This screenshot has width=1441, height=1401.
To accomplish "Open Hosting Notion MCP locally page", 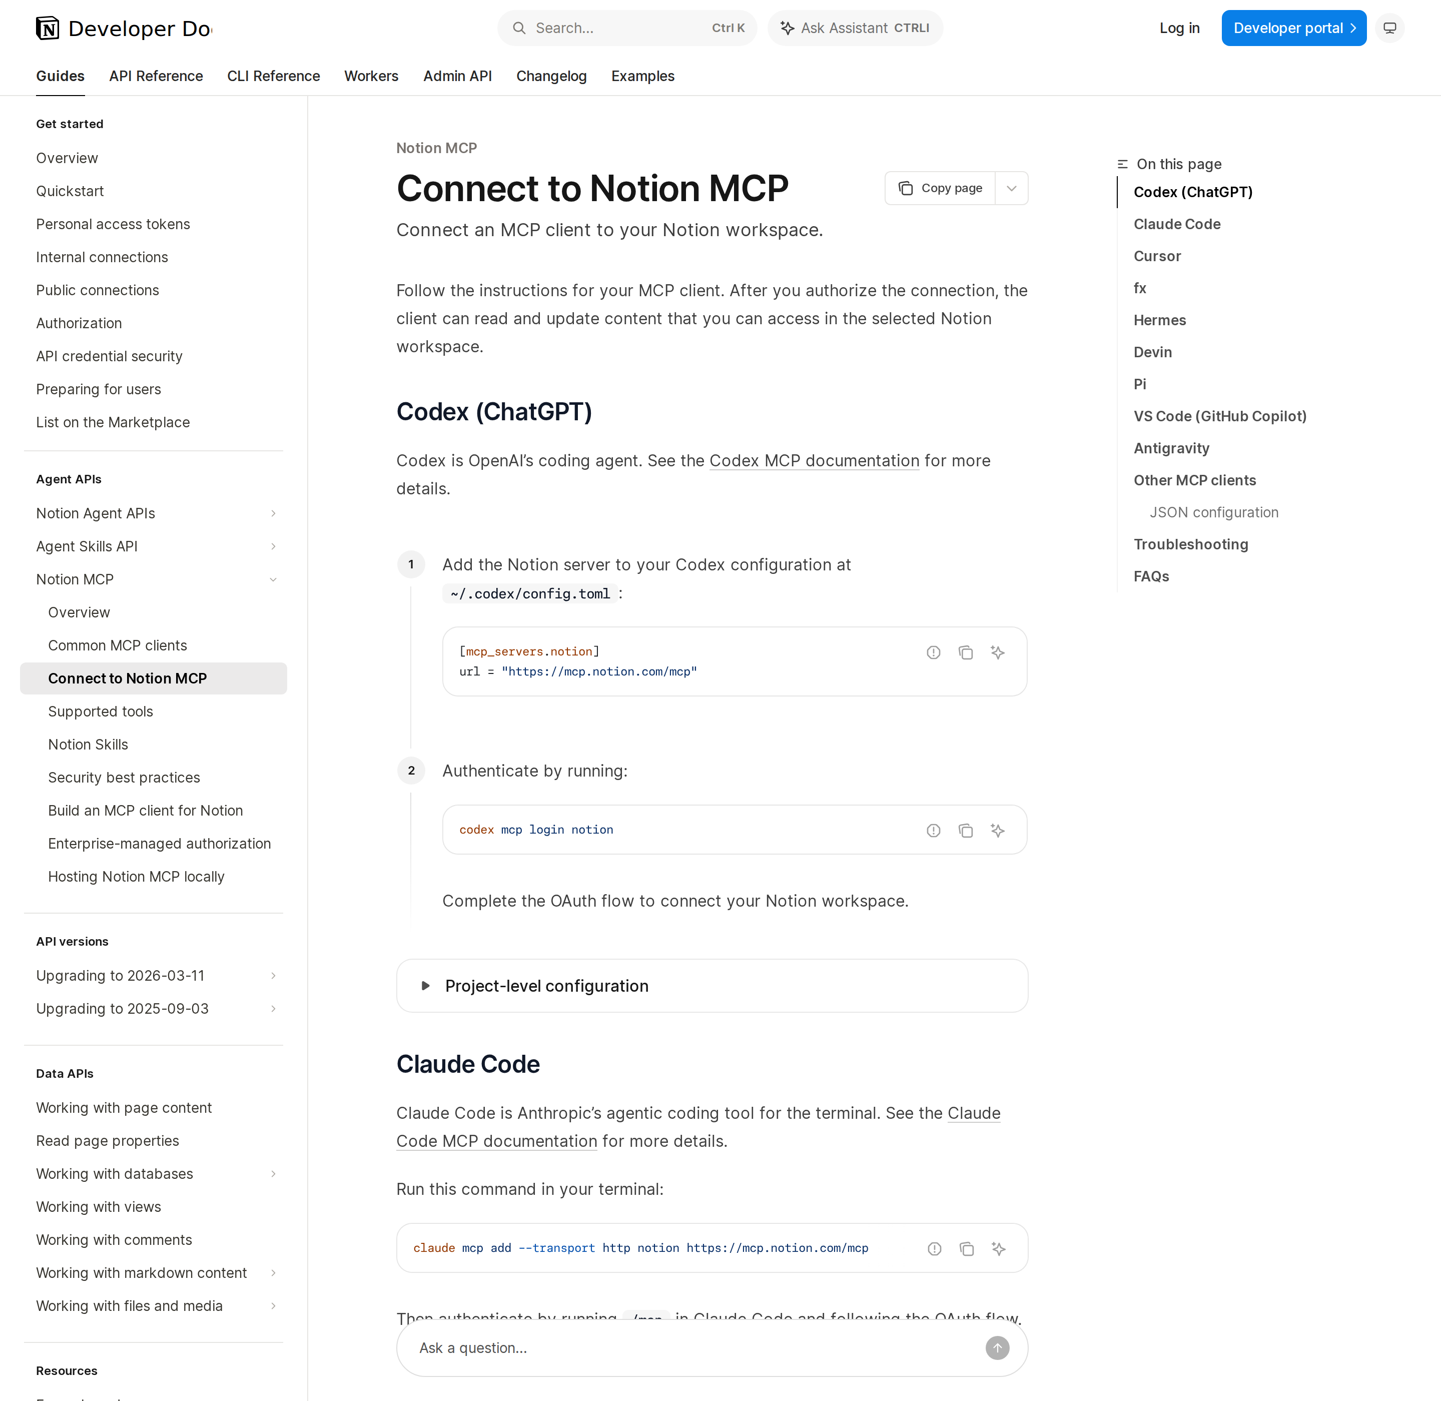I will coord(136,876).
